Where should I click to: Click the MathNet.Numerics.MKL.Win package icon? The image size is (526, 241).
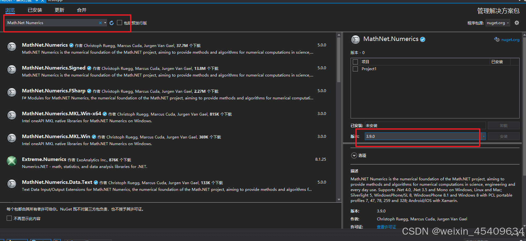tap(12, 138)
